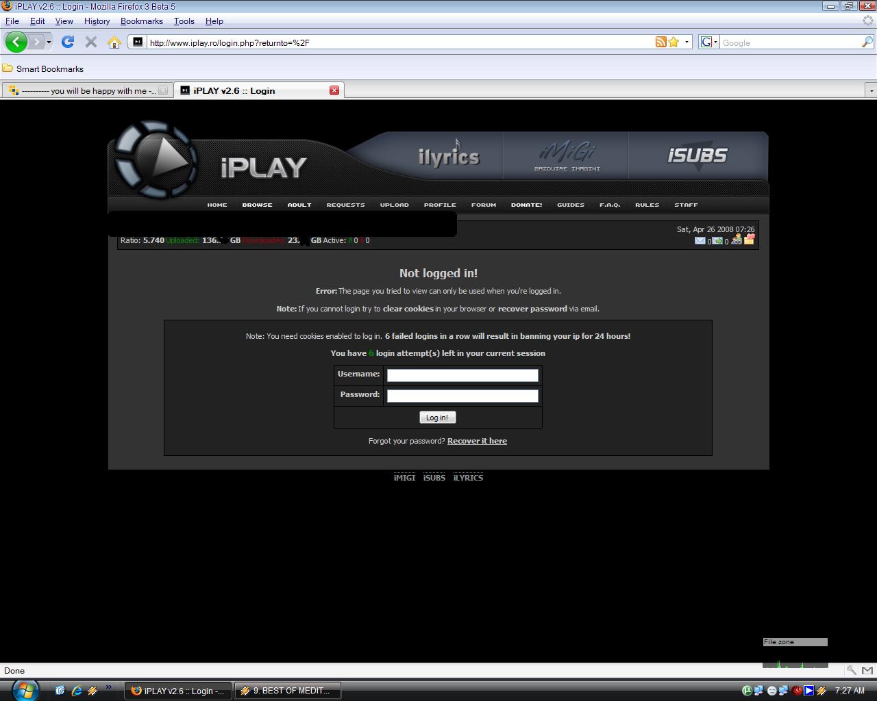Open the Edit menu
Viewport: 877px width, 701px height.
pos(38,21)
